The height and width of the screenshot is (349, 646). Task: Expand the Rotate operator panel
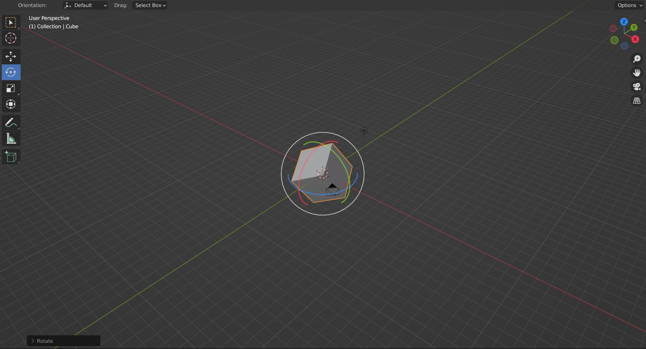pos(33,341)
